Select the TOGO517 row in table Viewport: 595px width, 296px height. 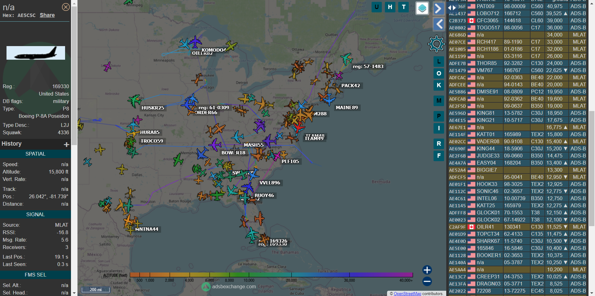[517, 28]
